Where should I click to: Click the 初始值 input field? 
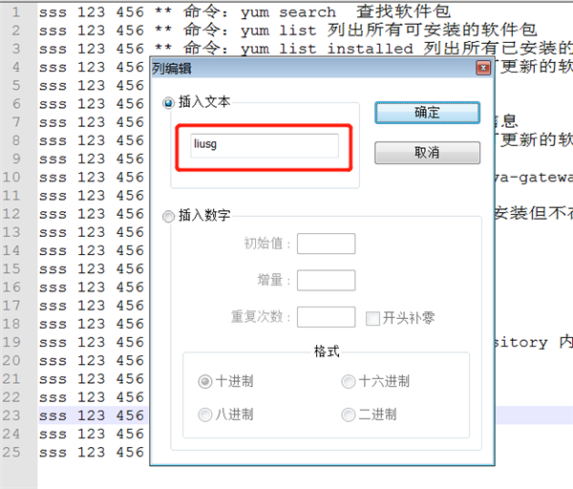(x=326, y=244)
